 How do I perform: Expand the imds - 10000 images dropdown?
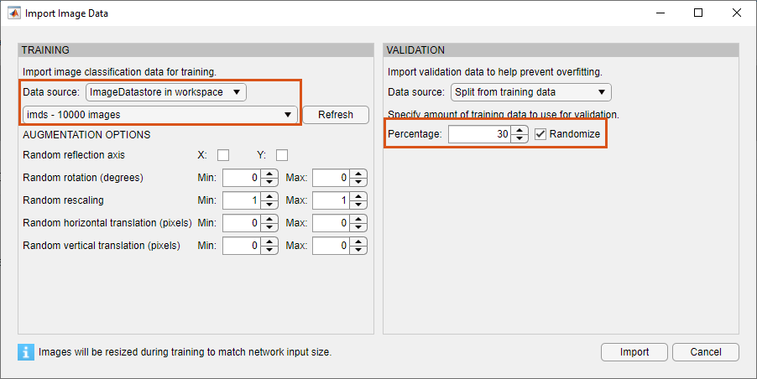coord(159,115)
